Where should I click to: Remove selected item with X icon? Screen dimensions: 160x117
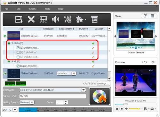(x=31, y=19)
